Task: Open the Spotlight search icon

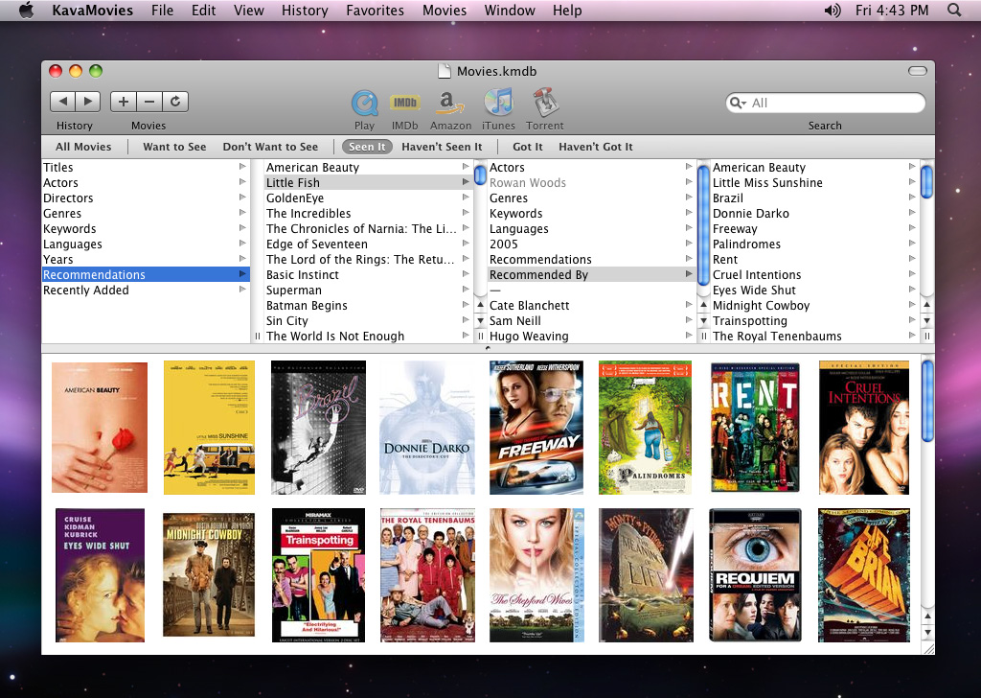Action: (954, 10)
